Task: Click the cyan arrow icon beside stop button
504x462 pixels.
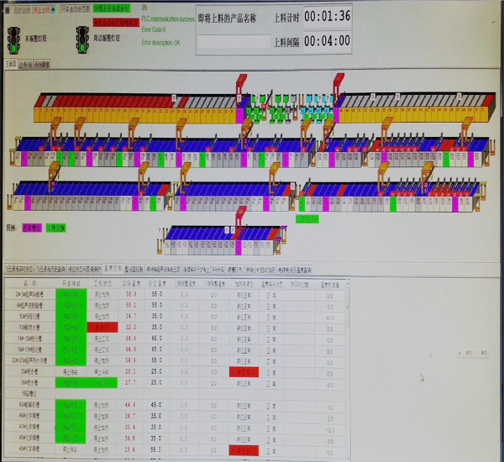Action: click(x=54, y=9)
